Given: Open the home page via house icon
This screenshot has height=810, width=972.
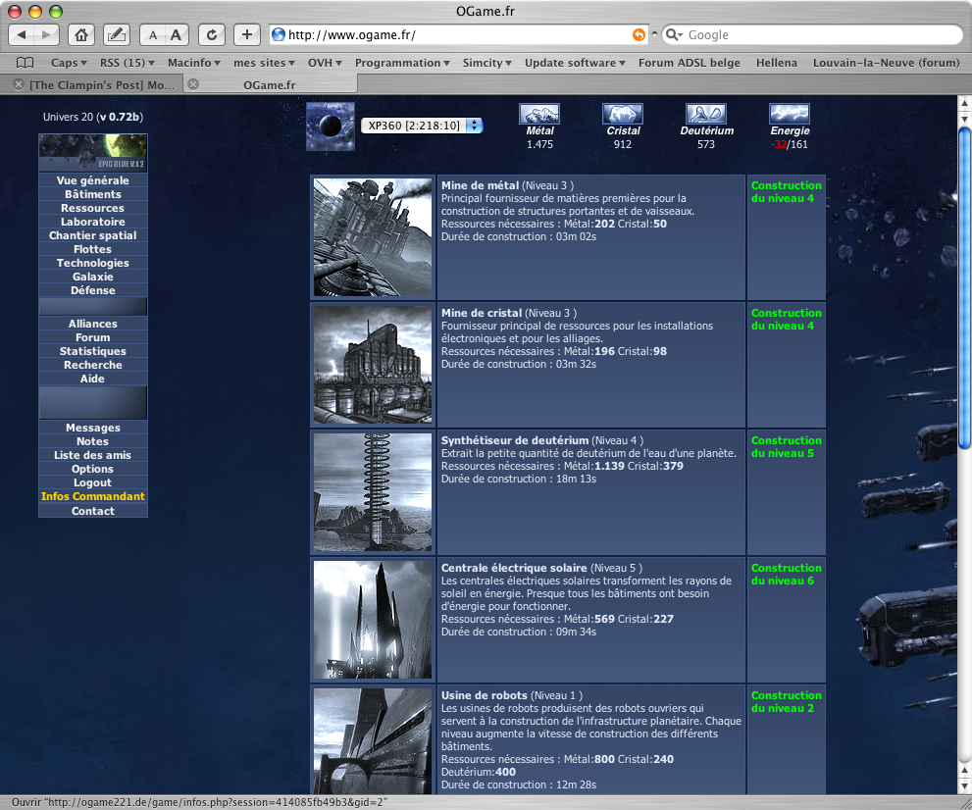Looking at the screenshot, I should (81, 34).
